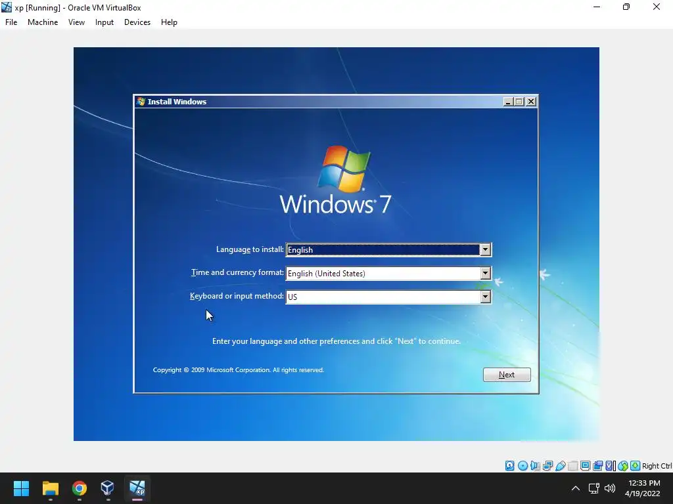Click the display settings status icon

[x=585, y=466]
